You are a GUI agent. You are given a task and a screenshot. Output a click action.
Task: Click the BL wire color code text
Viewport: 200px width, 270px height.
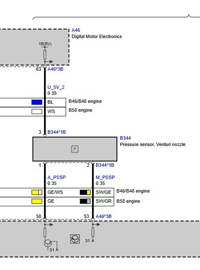click(50, 102)
